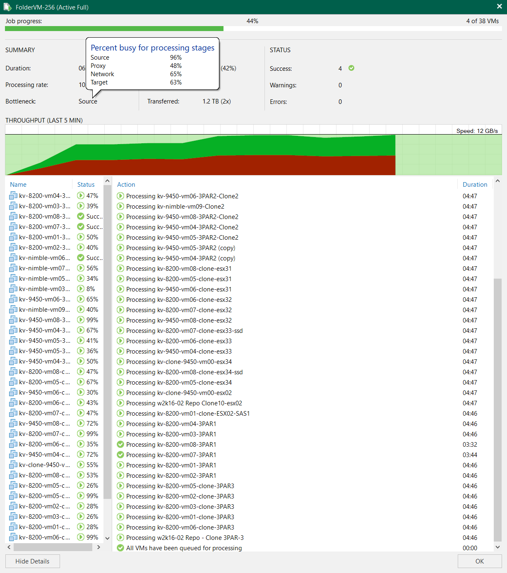Click the Transferred value 1.2 TB (2x)
The image size is (507, 573).
[x=216, y=101]
